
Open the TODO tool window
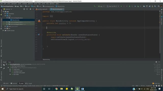pyautogui.click(x=6, y=83)
